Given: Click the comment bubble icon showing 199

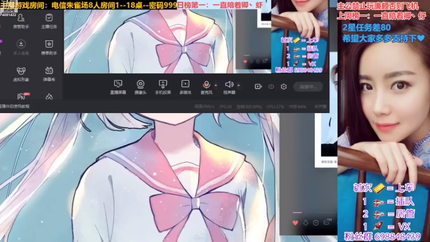Looking at the screenshot, I should [x=327, y=222].
